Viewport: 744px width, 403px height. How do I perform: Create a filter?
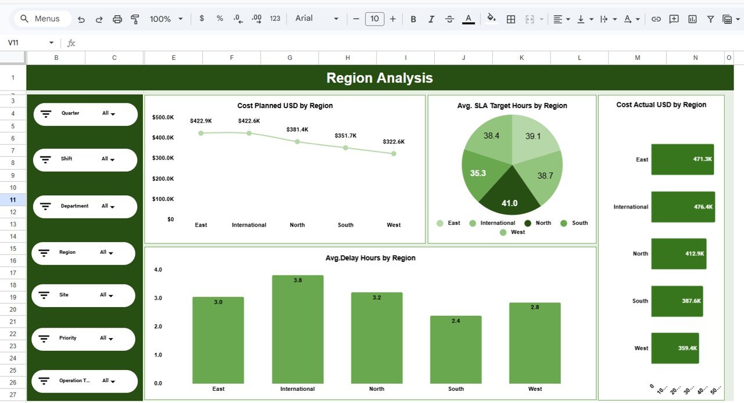710,19
